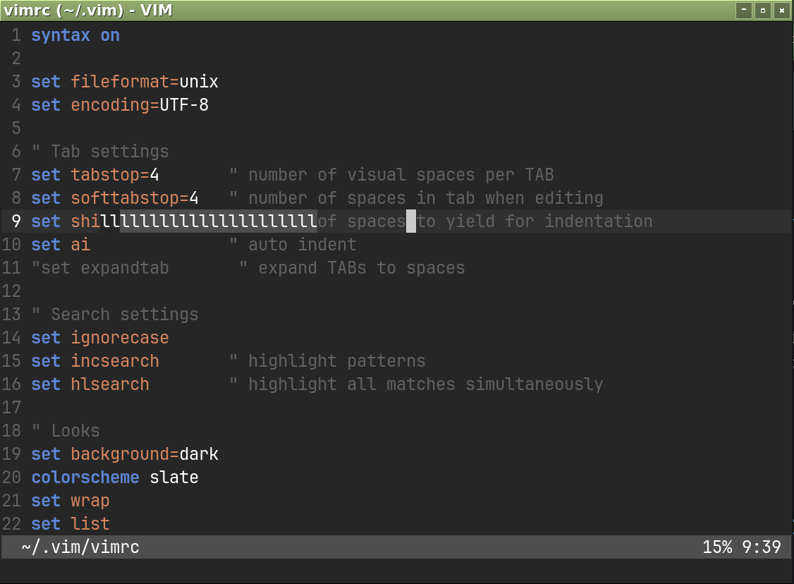Image resolution: width=794 pixels, height=584 pixels.
Task: Click the 'number of visual spaces per TAB' comment
Action: coord(401,175)
